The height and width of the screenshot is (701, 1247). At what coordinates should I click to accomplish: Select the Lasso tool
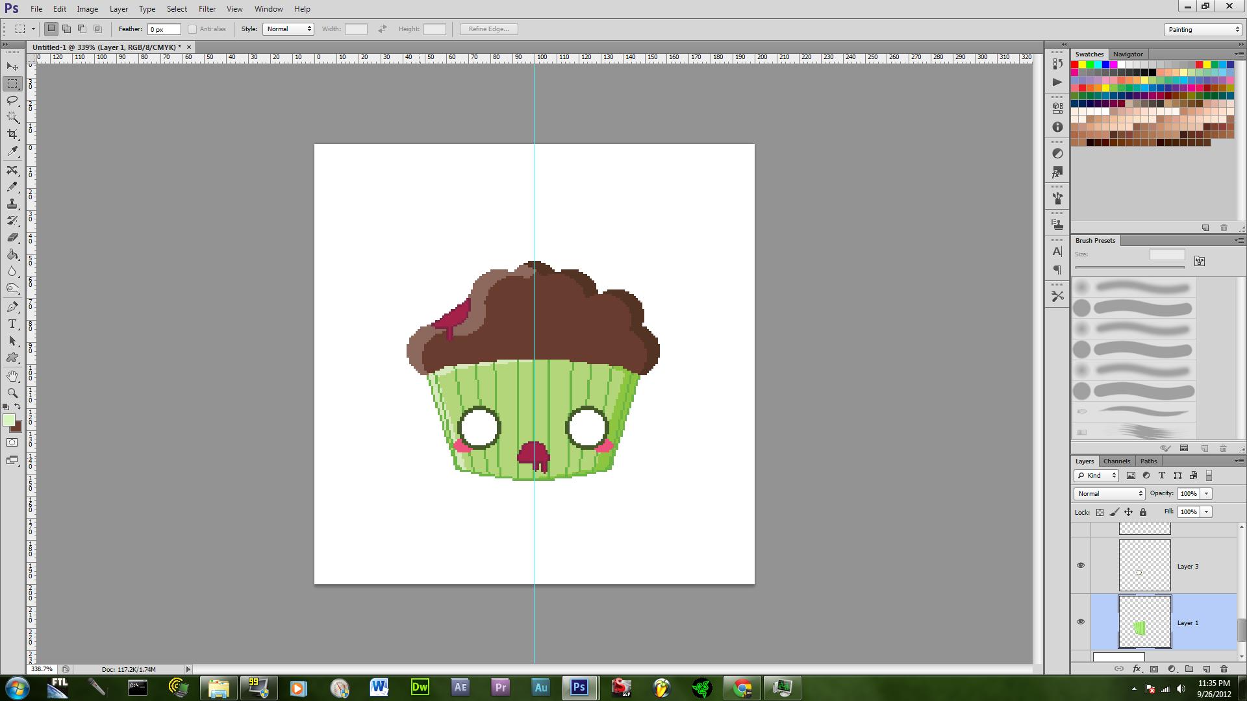point(12,101)
